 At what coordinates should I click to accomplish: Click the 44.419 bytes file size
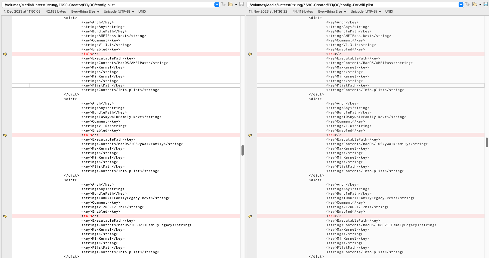(303, 11)
